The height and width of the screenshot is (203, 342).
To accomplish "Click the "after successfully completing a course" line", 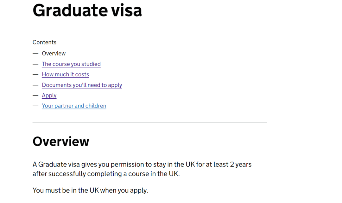I will 106,174.
